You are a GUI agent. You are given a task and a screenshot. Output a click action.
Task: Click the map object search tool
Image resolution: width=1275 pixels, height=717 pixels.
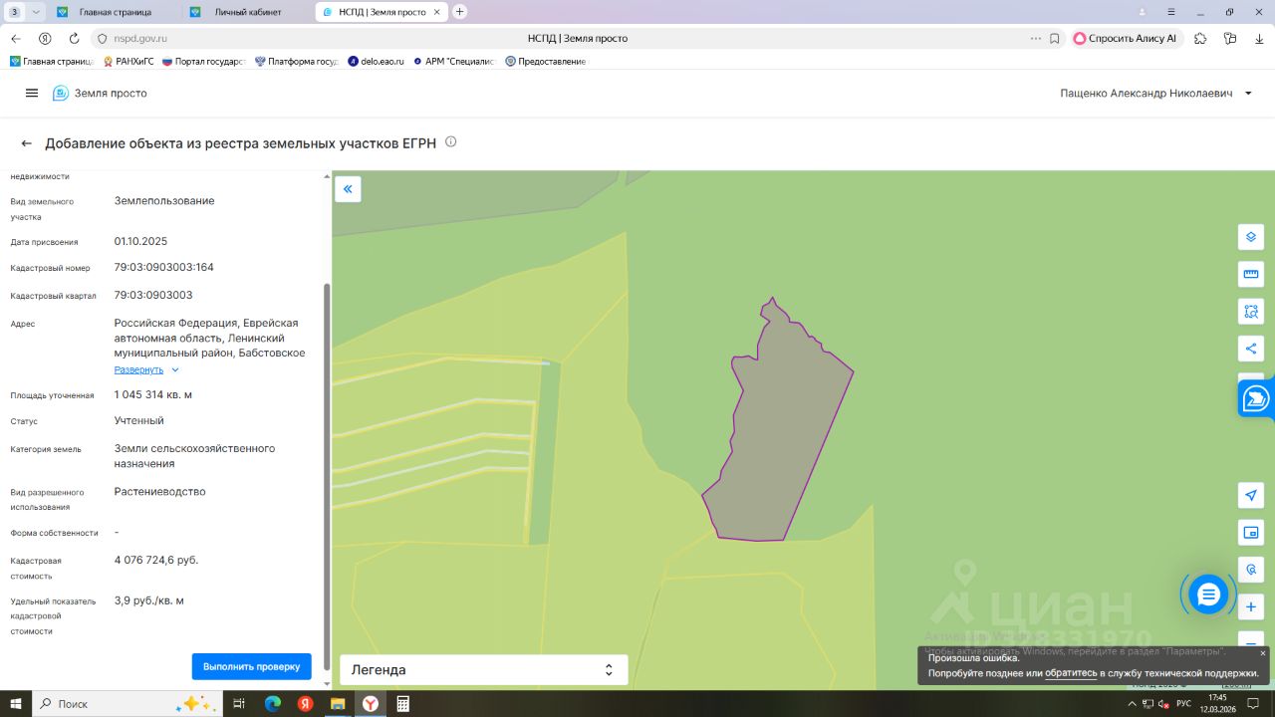point(1251,570)
